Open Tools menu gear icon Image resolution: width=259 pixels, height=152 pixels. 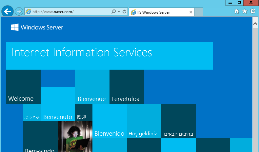pos(253,11)
